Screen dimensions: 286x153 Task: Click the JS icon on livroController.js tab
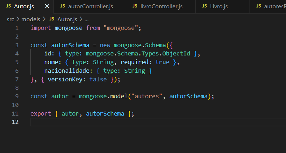135,6
